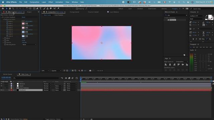Select the Clone Stamp tool
Image resolution: width=214 pixels, height=120 pixels.
47,8
